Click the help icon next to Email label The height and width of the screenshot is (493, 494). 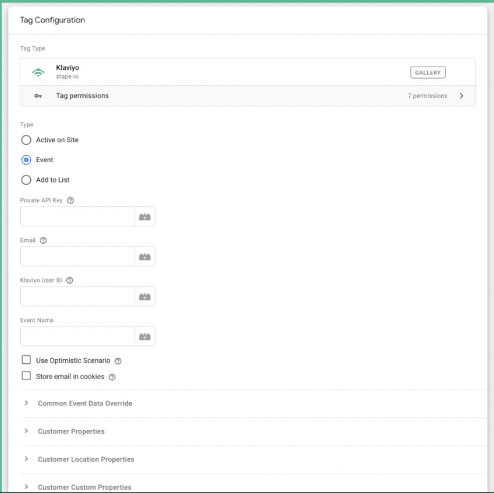pos(43,240)
